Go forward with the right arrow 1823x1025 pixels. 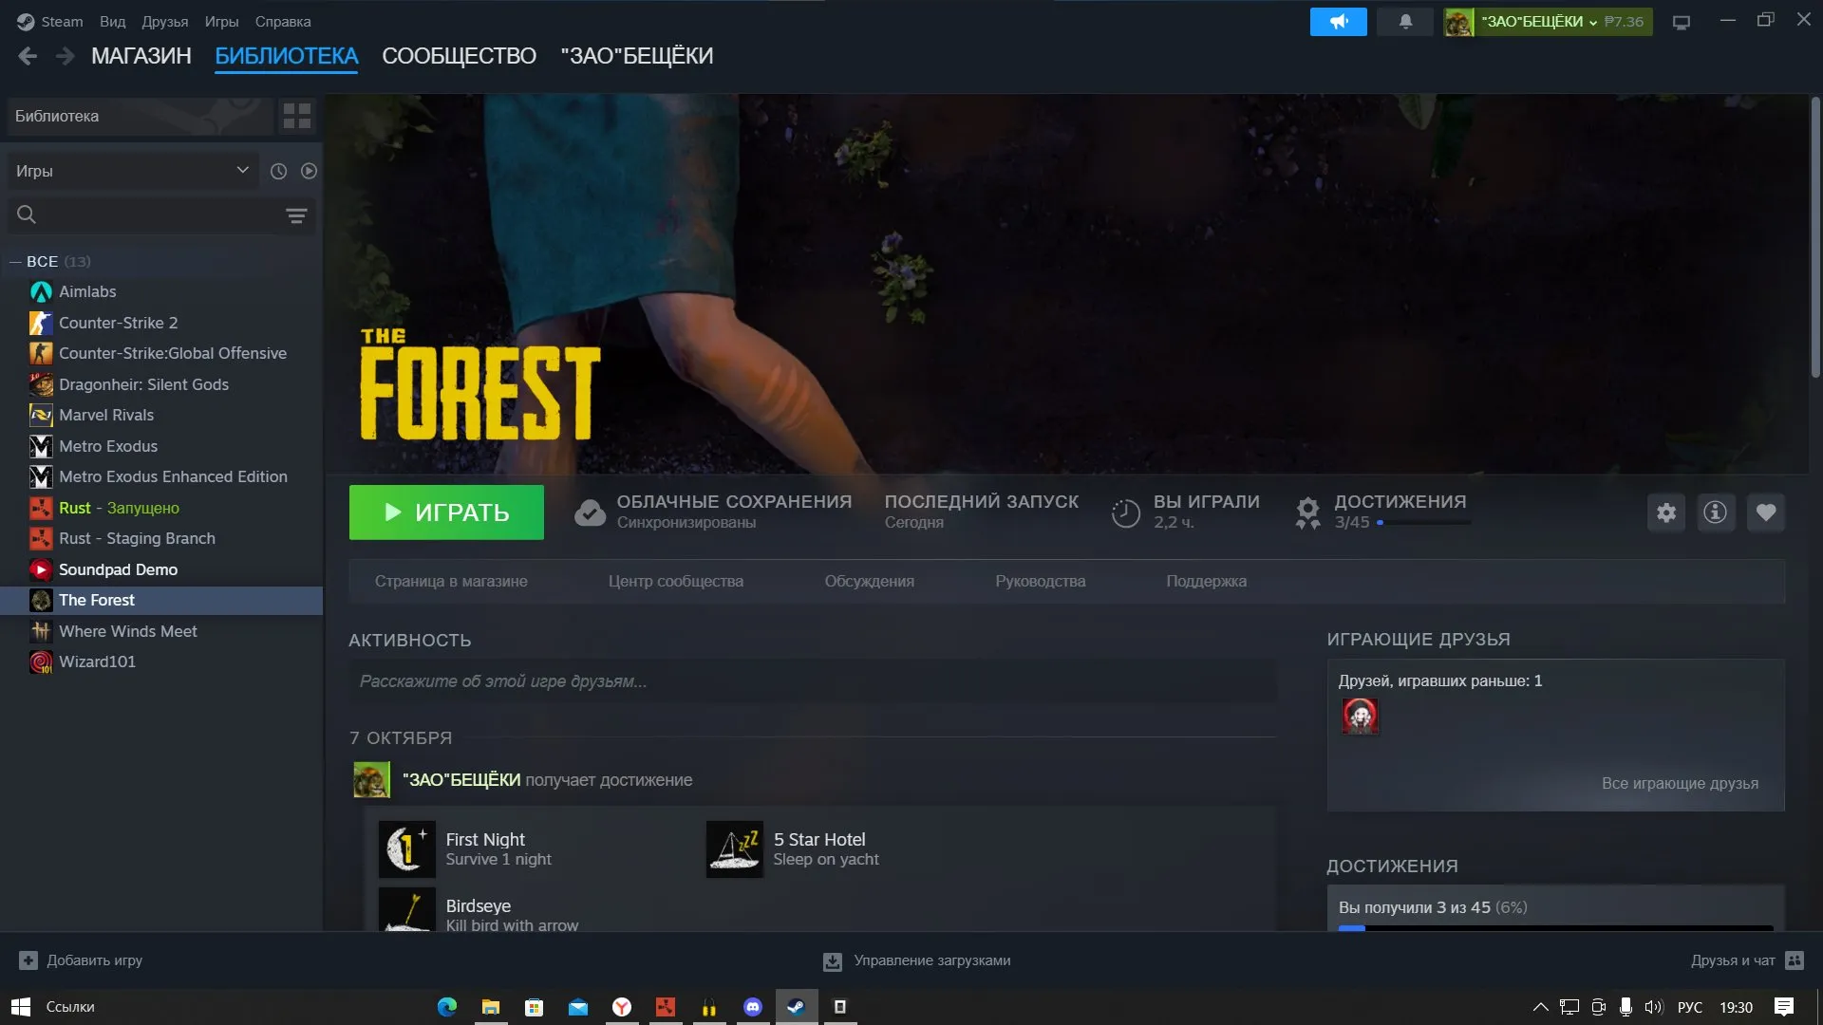coord(65,57)
